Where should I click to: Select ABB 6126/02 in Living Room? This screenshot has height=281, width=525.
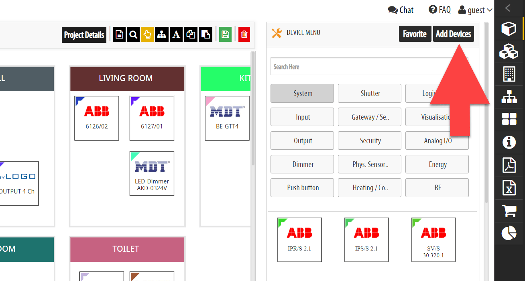pos(97,118)
